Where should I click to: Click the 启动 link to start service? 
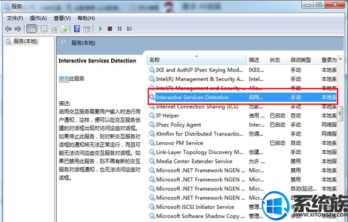[64, 79]
